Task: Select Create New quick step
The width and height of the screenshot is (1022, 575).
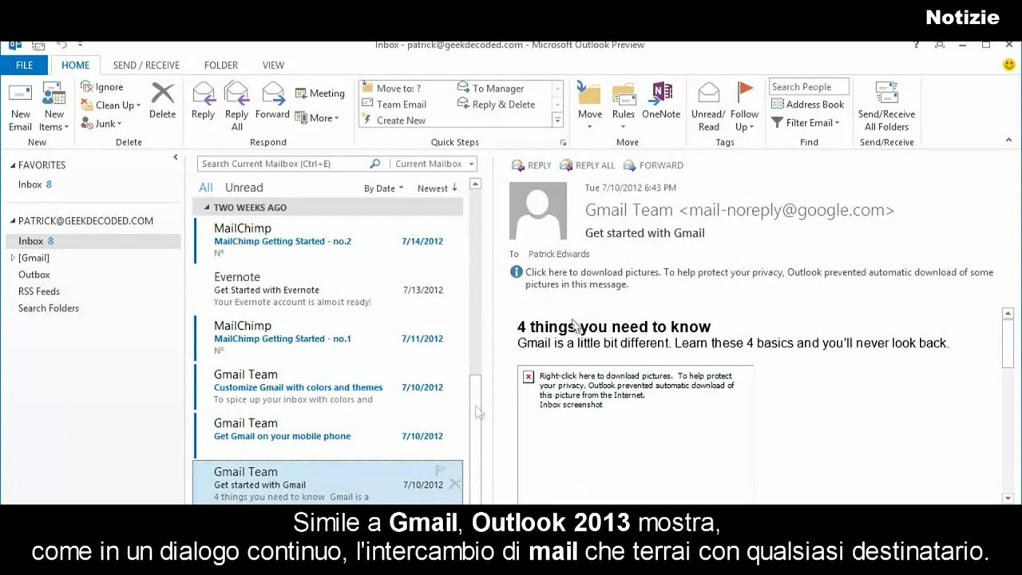Action: tap(394, 121)
